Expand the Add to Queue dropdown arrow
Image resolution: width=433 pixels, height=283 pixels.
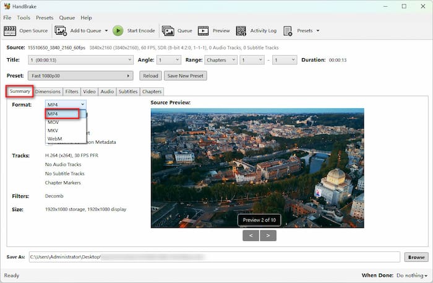(106, 31)
